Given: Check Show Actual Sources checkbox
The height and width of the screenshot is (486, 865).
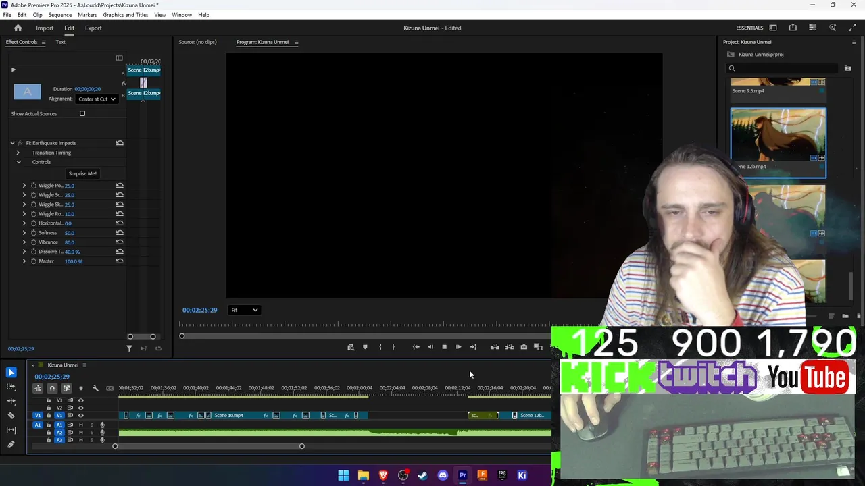Looking at the screenshot, I should (x=82, y=113).
